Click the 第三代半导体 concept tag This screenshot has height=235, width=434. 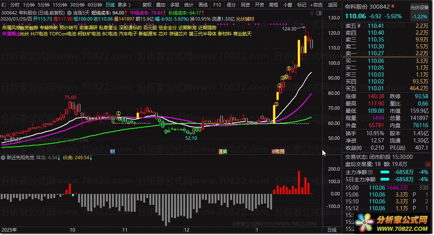click(x=203, y=34)
